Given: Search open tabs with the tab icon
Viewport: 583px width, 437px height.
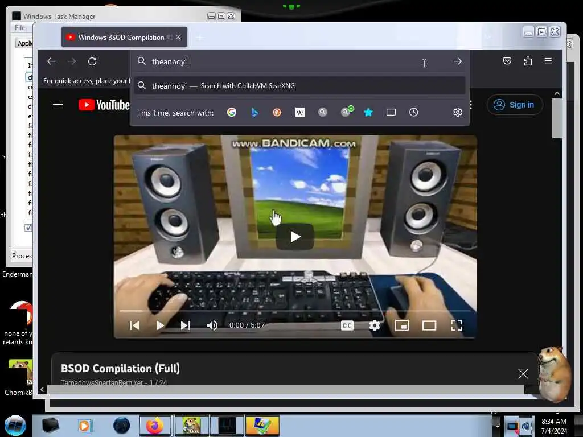Looking at the screenshot, I should click(391, 112).
